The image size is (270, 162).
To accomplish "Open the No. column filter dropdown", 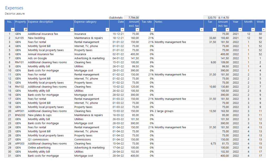I will (x=12, y=30).
